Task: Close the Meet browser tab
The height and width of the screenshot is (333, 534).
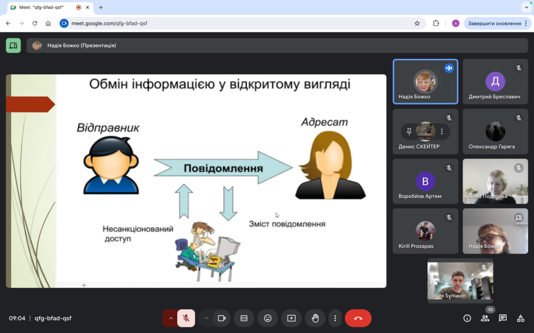Action: (88, 7)
